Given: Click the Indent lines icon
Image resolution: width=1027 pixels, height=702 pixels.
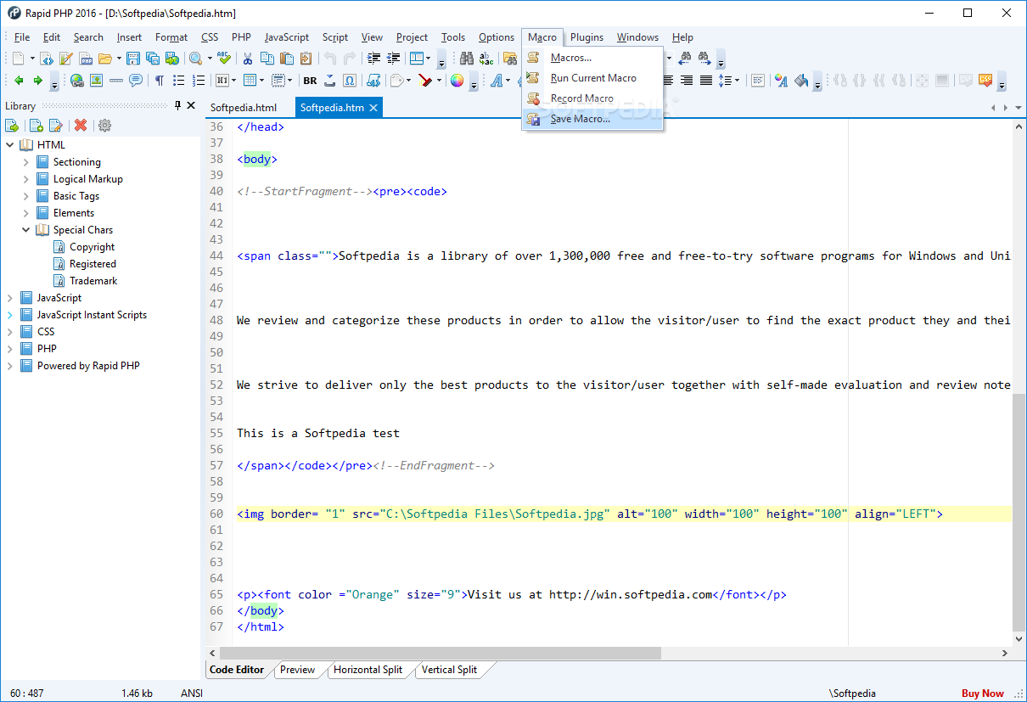Looking at the screenshot, I should tap(373, 59).
